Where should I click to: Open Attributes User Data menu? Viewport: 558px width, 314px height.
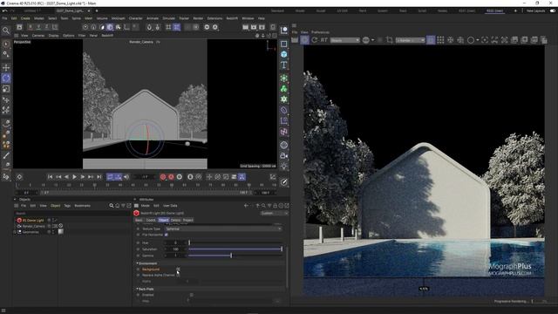tap(170, 206)
